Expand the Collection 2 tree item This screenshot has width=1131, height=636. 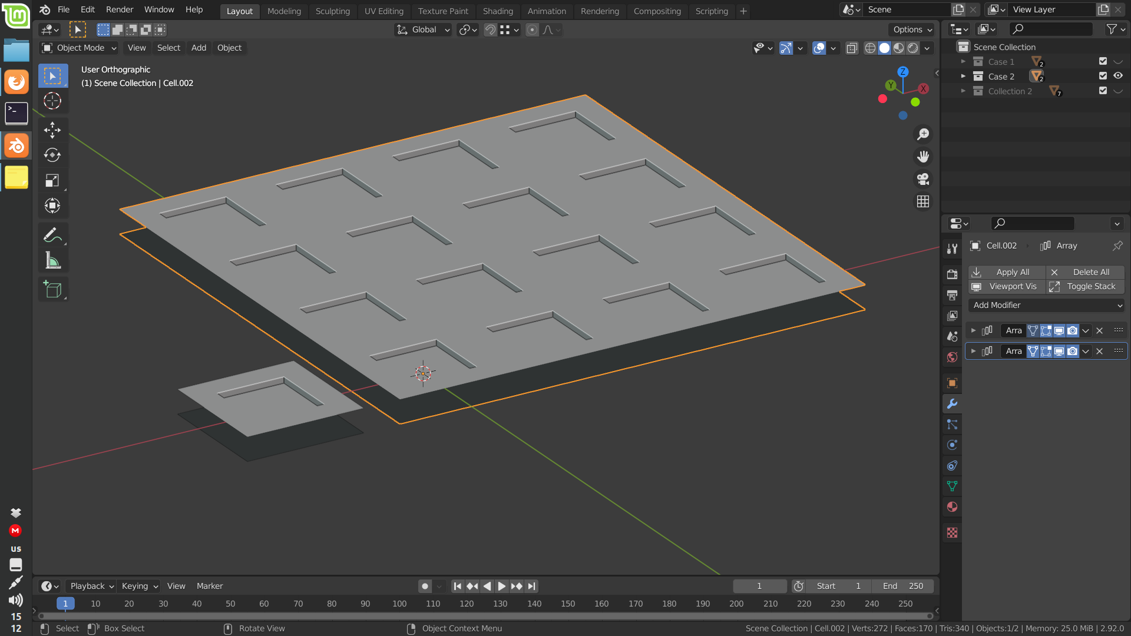tap(963, 91)
